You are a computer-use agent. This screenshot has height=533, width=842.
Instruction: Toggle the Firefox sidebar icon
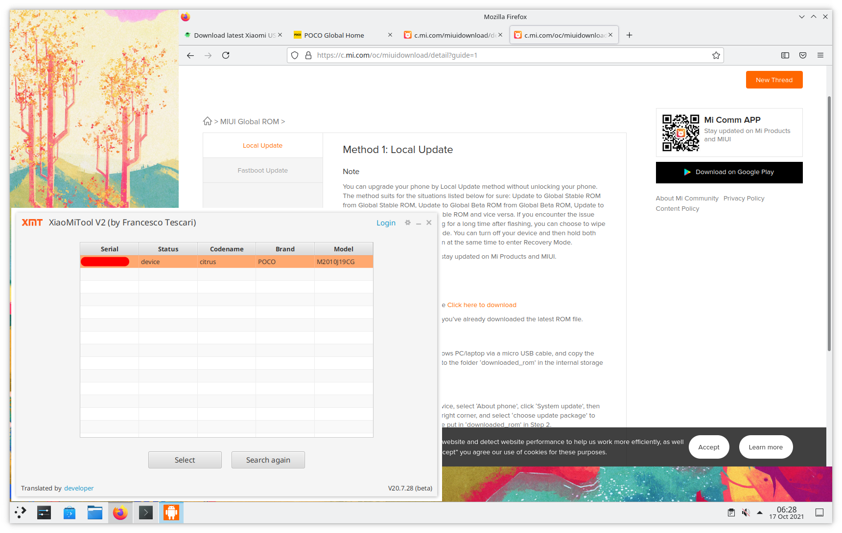[x=785, y=55]
